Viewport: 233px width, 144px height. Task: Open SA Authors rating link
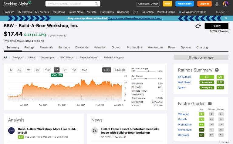[184, 77]
